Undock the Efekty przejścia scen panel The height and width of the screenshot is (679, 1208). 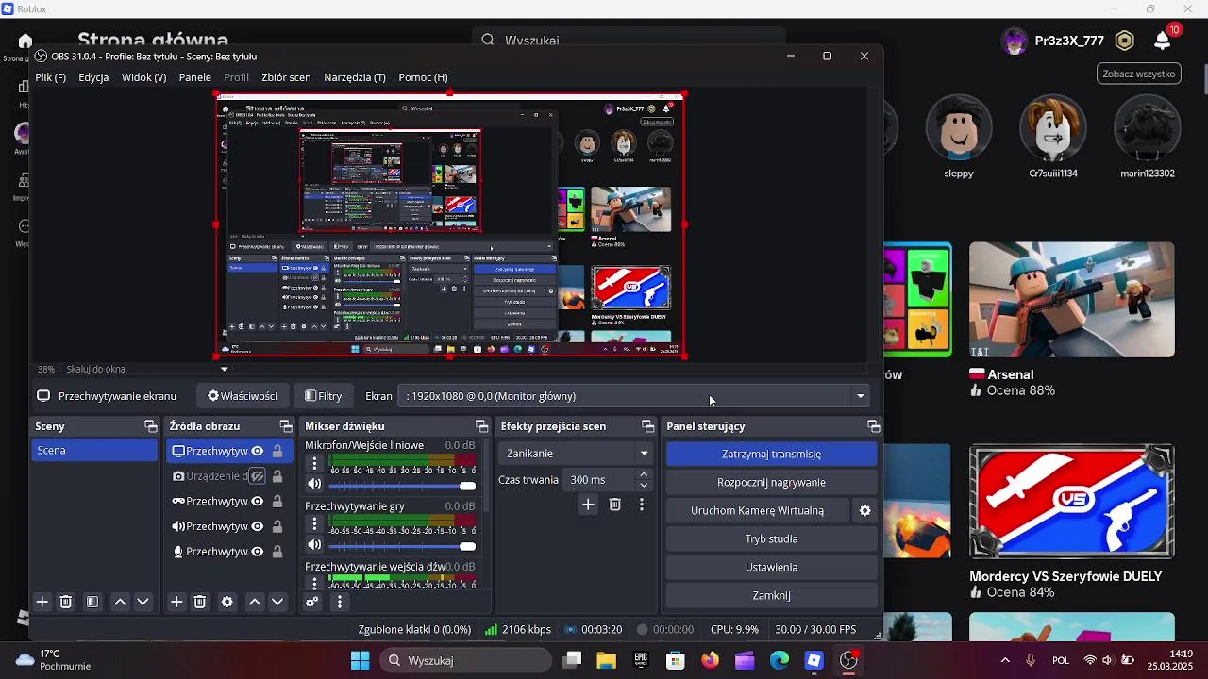(647, 426)
